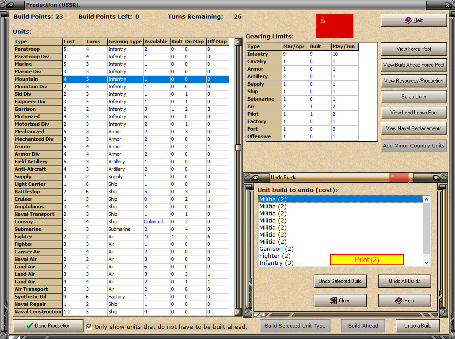Viewport: 455px width, 339px height.
Task: Click the Cost column header
Action: [x=74, y=41]
